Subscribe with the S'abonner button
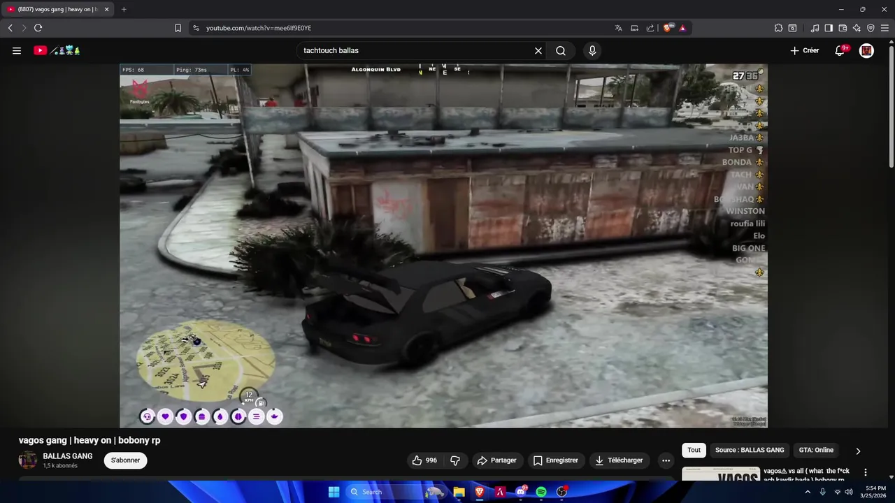895x503 pixels. click(x=125, y=460)
